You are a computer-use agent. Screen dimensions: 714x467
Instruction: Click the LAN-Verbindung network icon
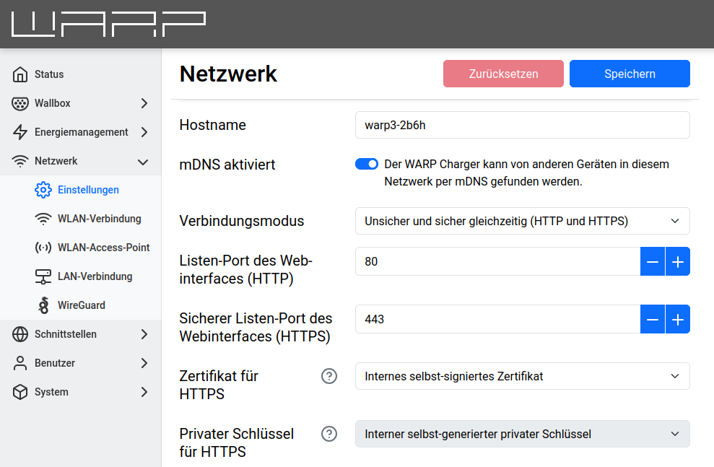pos(43,276)
